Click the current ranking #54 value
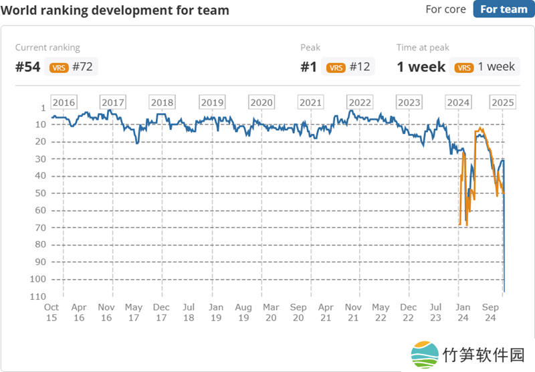Viewport: 535px width, 372px height. coord(28,67)
